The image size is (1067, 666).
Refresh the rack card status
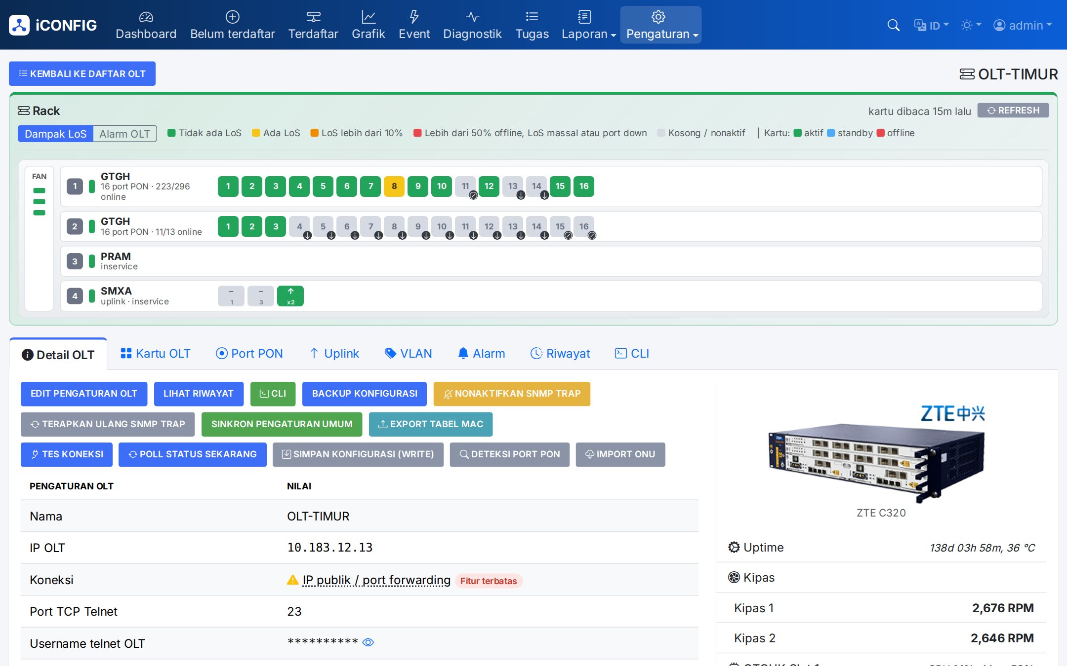(1013, 111)
